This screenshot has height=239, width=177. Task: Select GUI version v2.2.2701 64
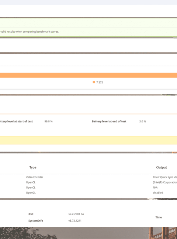76,214
